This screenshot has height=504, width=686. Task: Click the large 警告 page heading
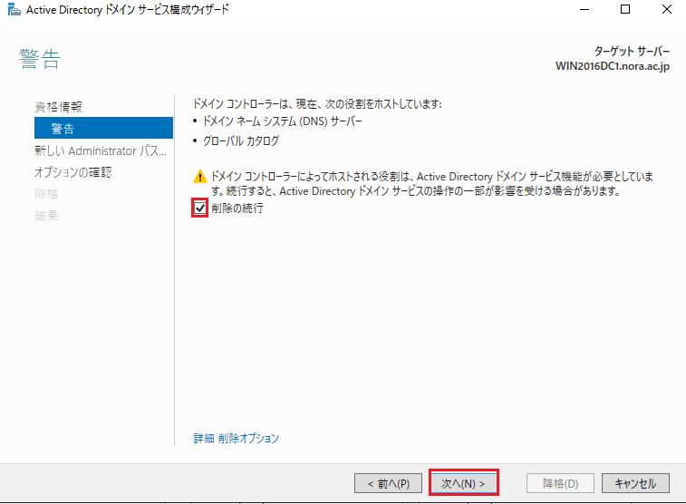[39, 59]
